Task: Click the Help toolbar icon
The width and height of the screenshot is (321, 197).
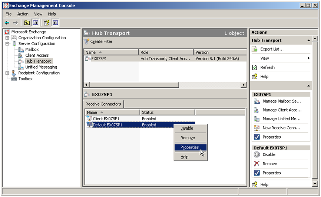Action: [46, 23]
